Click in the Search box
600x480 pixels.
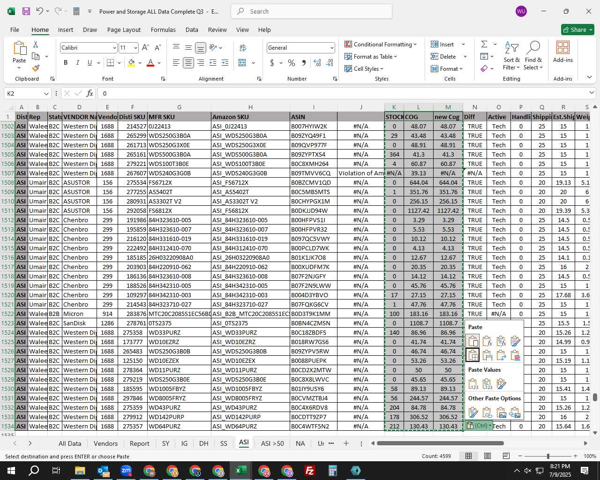tap(311, 11)
